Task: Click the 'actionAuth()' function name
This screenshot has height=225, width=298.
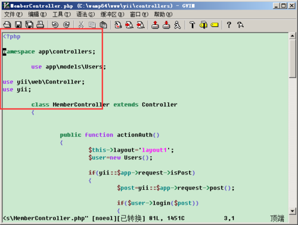Action: tap(138, 135)
